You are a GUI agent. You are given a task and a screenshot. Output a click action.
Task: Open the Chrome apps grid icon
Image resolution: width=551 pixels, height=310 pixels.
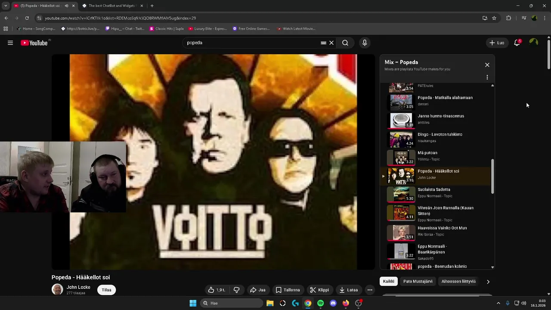tap(6, 29)
